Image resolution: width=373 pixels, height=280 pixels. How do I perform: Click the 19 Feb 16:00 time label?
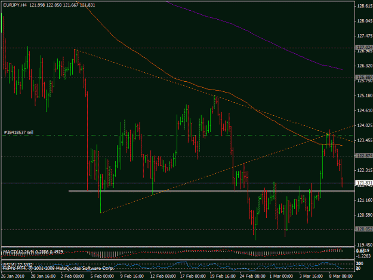coord(223,276)
